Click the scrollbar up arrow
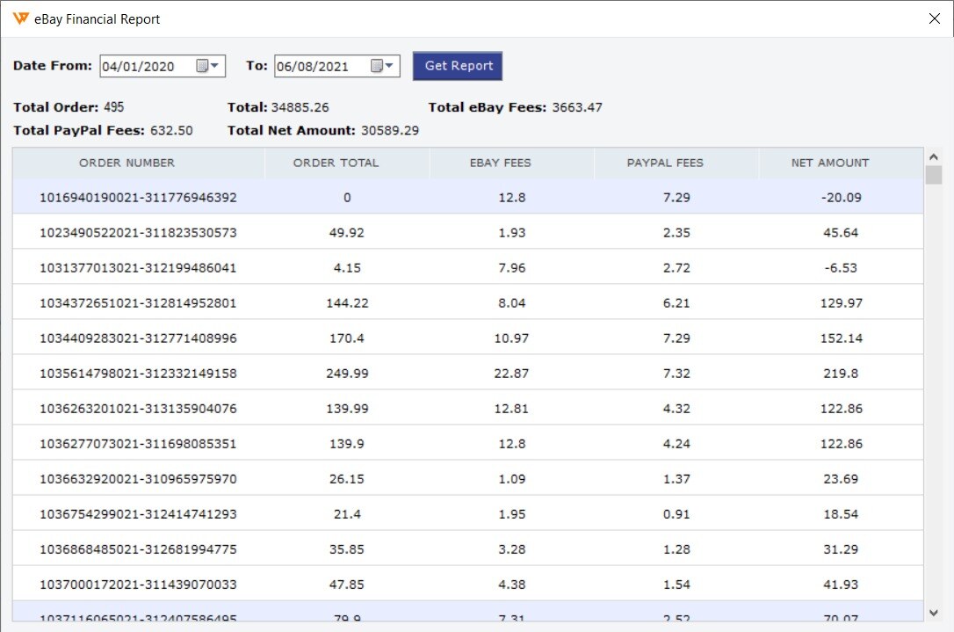The width and height of the screenshot is (954, 632). coord(933,157)
